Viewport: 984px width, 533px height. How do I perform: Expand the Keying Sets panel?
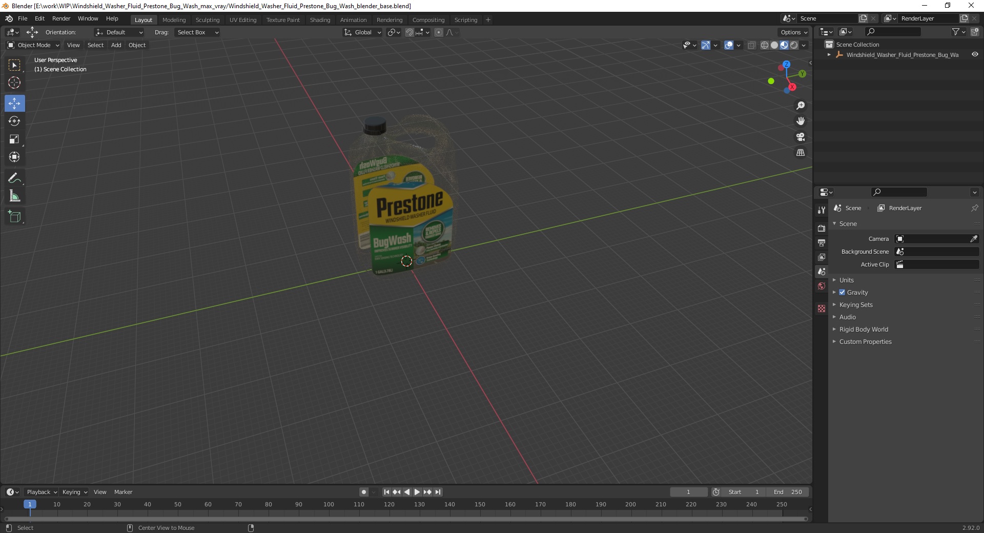click(855, 304)
